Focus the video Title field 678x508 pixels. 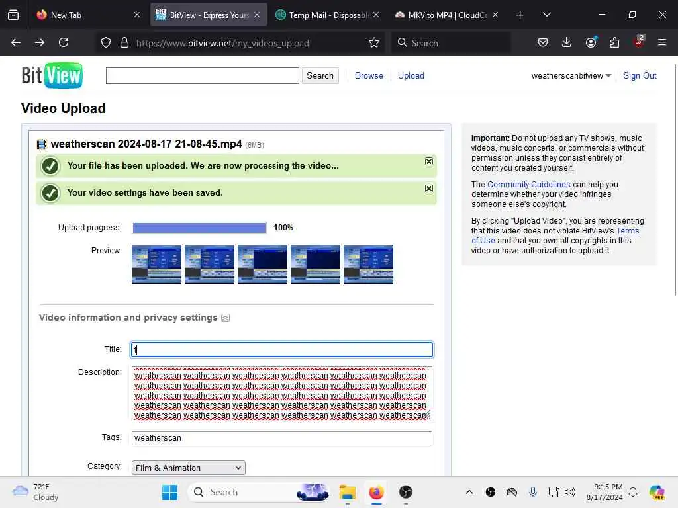[x=282, y=349]
